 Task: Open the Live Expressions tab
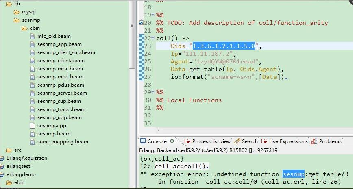click(x=285, y=141)
